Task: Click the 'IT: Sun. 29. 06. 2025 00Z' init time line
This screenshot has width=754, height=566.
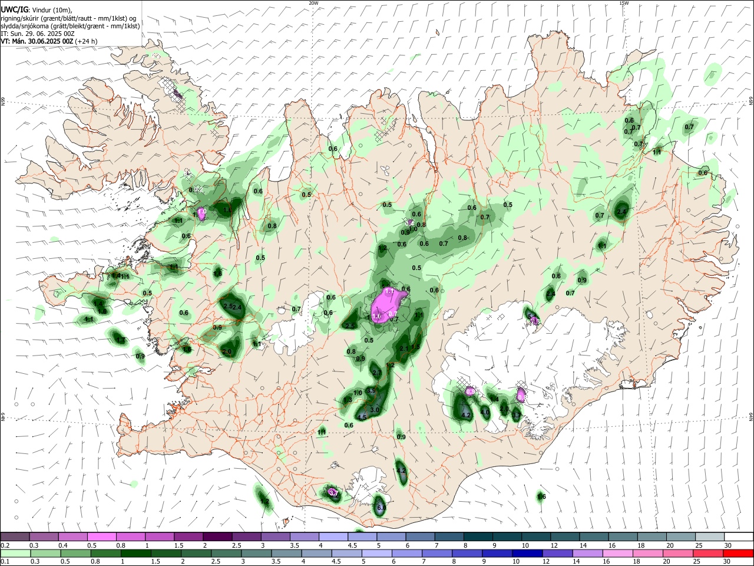Action: pyautogui.click(x=37, y=34)
